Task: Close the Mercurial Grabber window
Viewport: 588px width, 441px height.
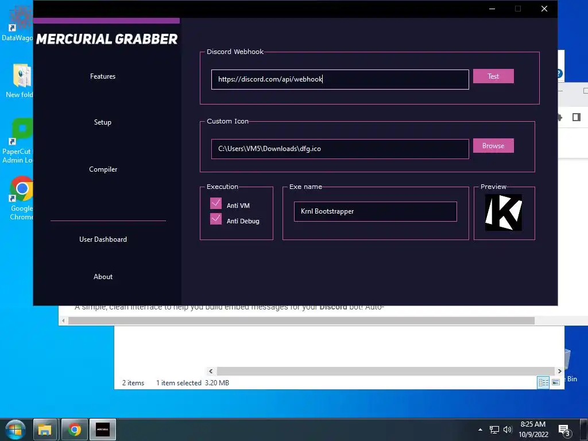Action: click(x=544, y=9)
